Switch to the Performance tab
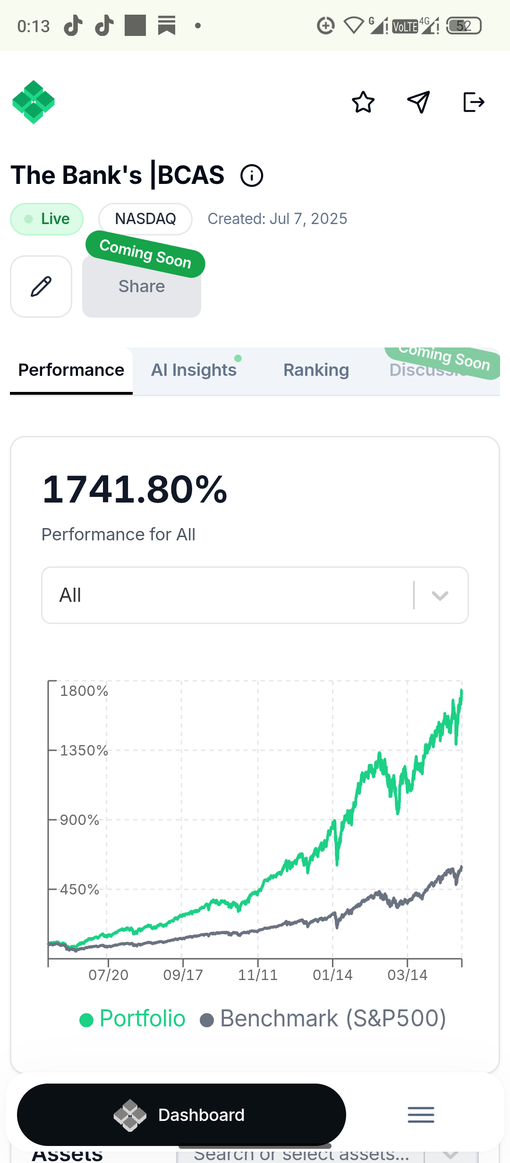Image resolution: width=510 pixels, height=1163 pixels. (x=71, y=370)
